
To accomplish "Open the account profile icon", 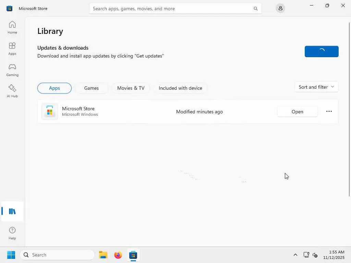I will click(280, 9).
